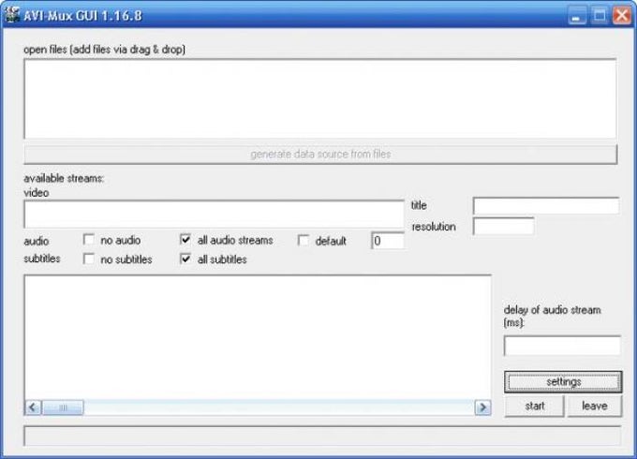Tick the 'no audio' checkbox

point(89,239)
